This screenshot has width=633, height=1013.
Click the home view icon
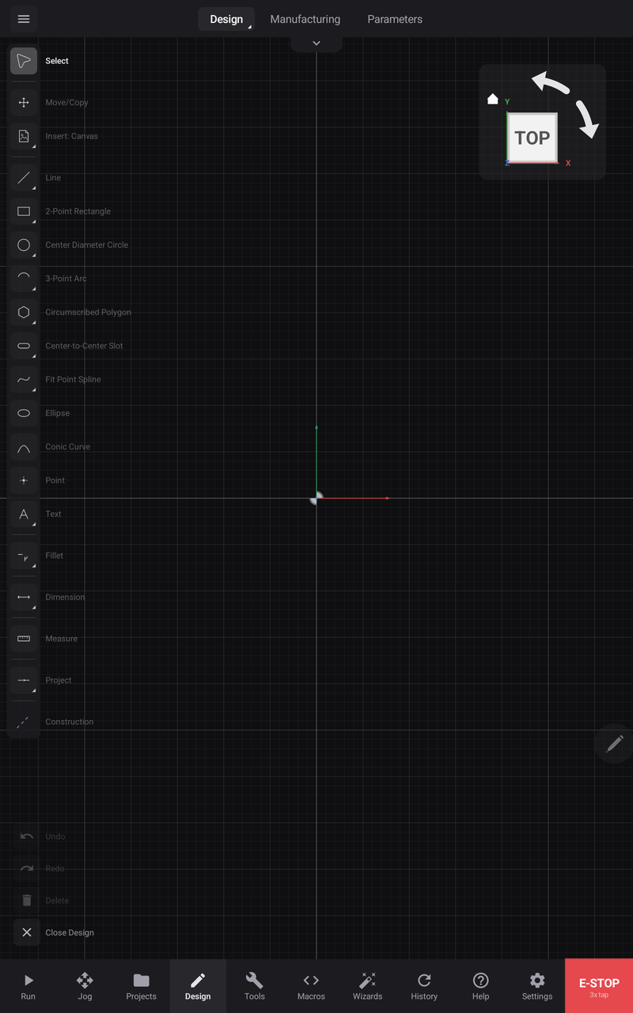click(492, 99)
